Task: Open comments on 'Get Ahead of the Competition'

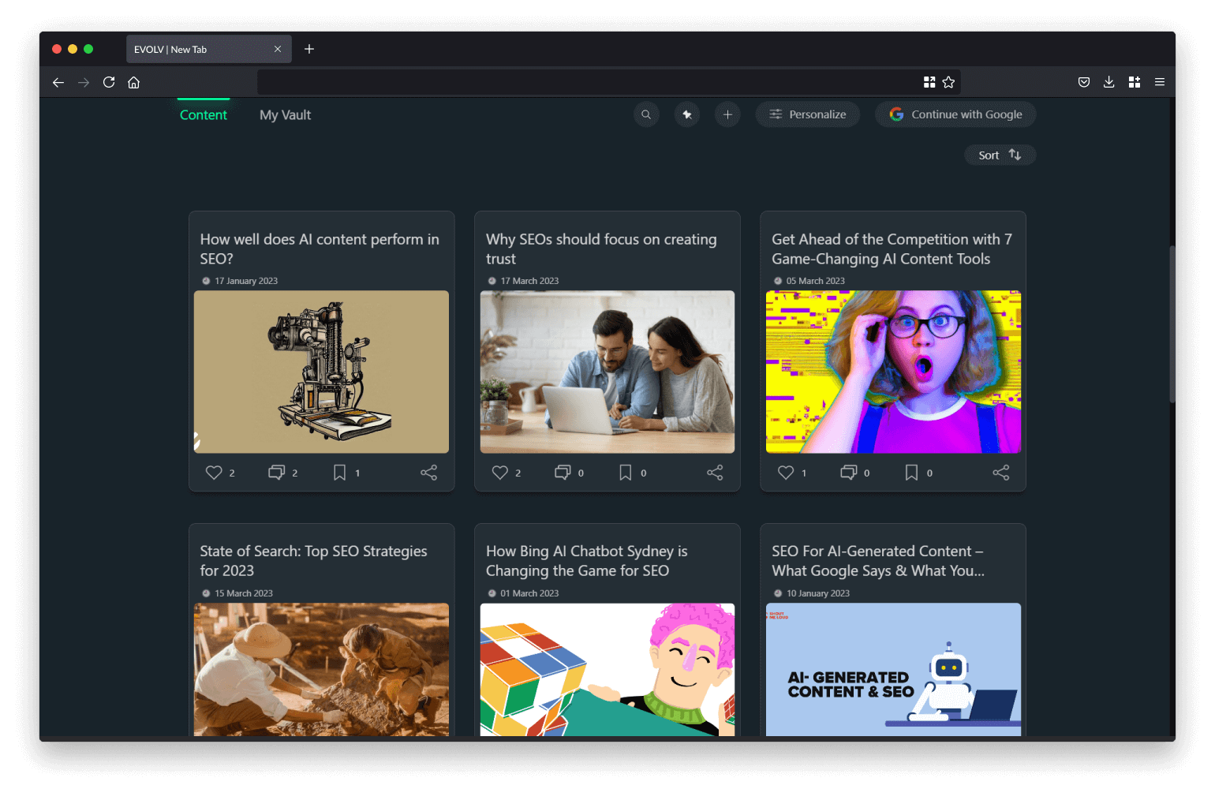Action: (x=848, y=473)
